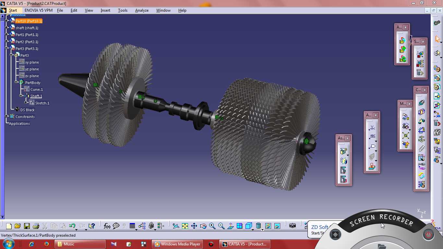Image resolution: width=443 pixels, height=249 pixels.
Task: Close the Move toolbar panel
Action: tap(409, 104)
